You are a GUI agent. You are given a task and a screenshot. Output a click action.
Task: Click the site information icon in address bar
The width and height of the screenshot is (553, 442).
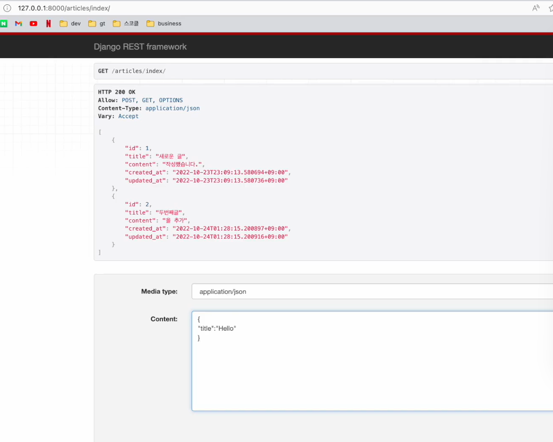(7, 8)
